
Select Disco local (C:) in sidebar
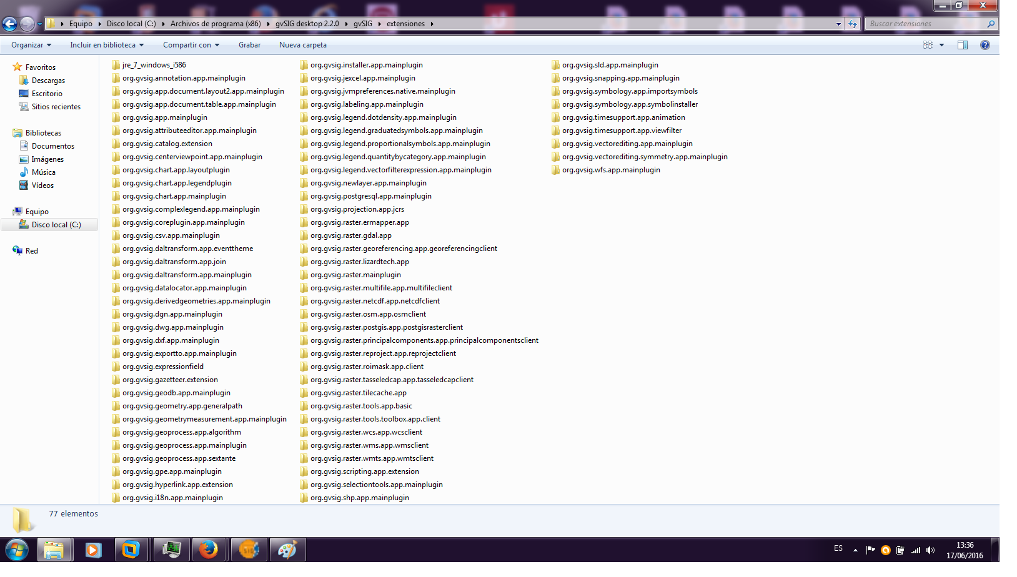[56, 225]
